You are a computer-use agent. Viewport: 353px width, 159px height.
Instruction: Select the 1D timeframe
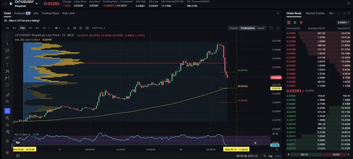click(44, 28)
